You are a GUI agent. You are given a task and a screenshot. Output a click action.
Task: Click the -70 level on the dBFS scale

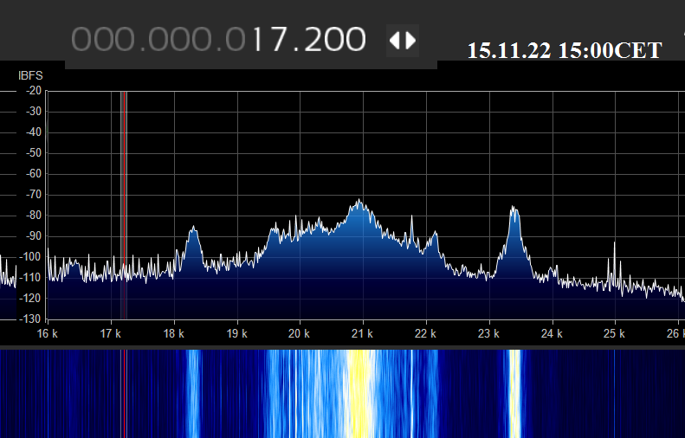pos(33,195)
